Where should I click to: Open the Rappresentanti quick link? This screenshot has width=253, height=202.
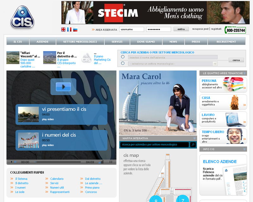60,192
